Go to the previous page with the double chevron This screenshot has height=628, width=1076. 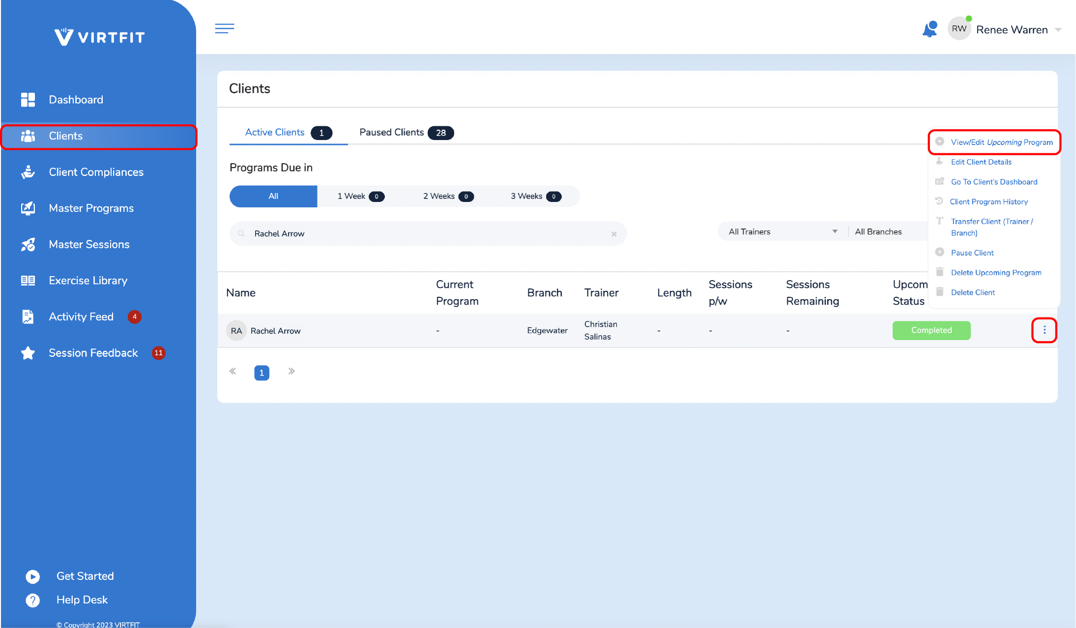coord(233,371)
